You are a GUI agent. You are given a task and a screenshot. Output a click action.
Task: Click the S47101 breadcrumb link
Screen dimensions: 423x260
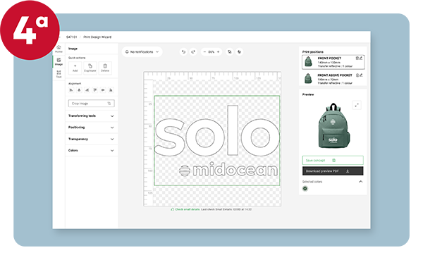pos(72,37)
